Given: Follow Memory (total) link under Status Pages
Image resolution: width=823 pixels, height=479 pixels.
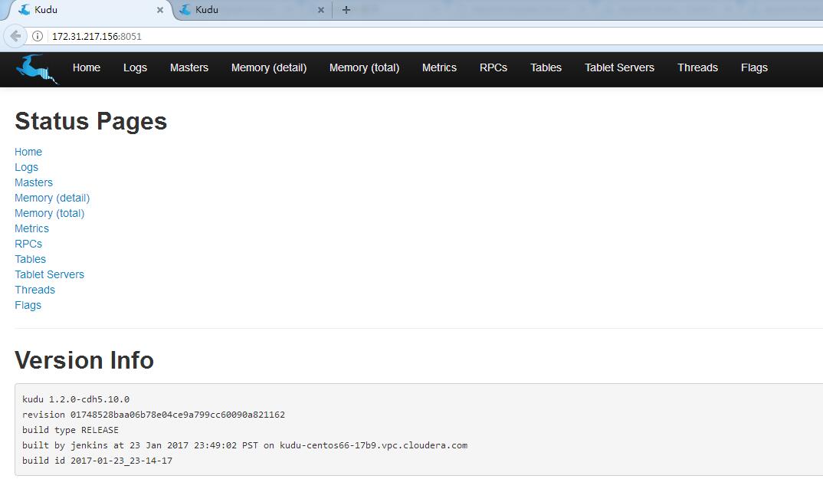Looking at the screenshot, I should pyautogui.click(x=49, y=213).
